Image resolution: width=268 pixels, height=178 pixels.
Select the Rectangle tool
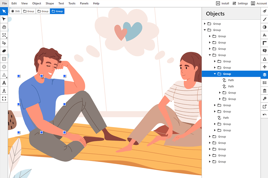4,59
